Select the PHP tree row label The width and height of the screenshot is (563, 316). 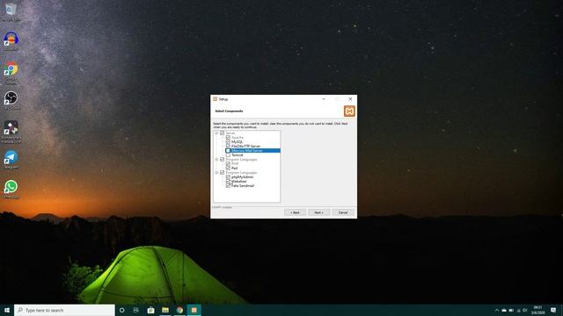pyautogui.click(x=235, y=164)
